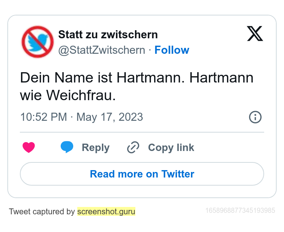This screenshot has width=284, height=232.
Task: Open the crossed-out bird profile avatar
Action: pyautogui.click(x=38, y=42)
